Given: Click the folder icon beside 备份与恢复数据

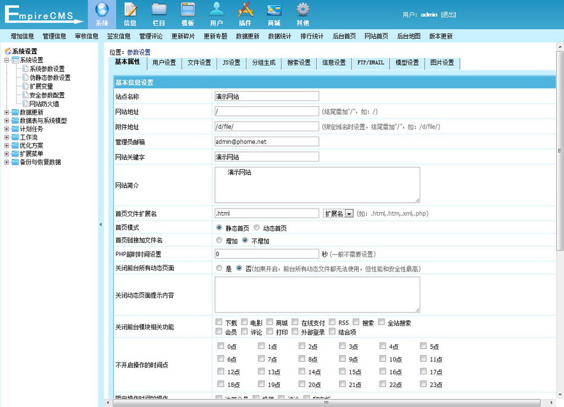Looking at the screenshot, I should click(15, 162).
